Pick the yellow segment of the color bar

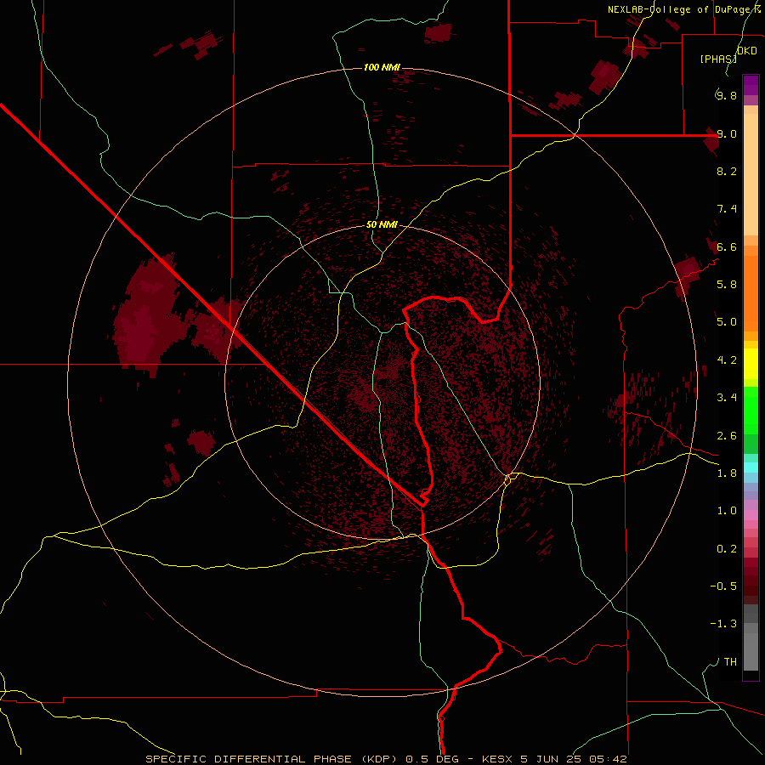751,364
